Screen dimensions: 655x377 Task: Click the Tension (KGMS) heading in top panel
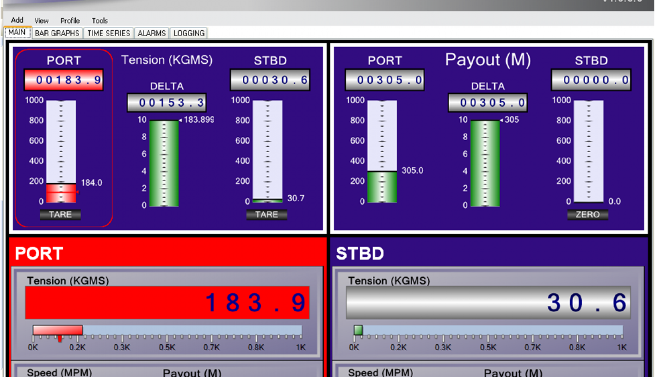167,60
